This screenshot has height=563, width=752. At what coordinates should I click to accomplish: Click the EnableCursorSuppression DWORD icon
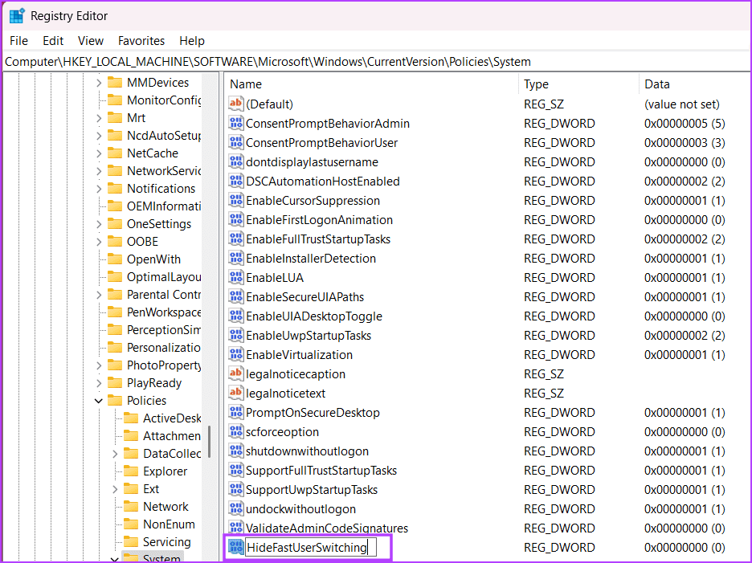coord(235,200)
